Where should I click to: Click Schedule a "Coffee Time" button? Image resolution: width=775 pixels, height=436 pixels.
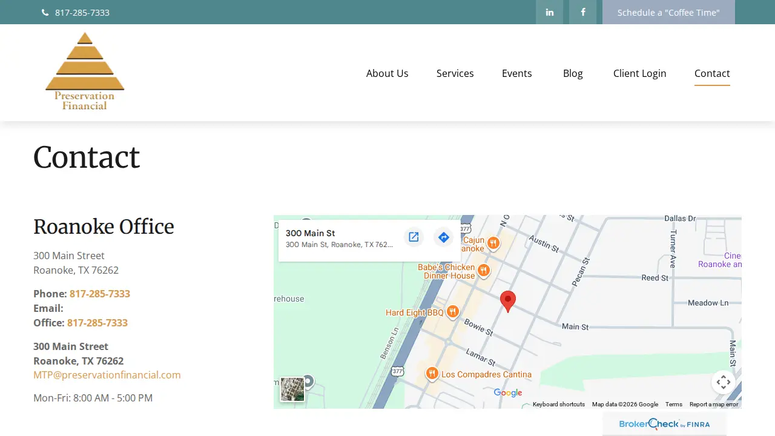pos(668,12)
